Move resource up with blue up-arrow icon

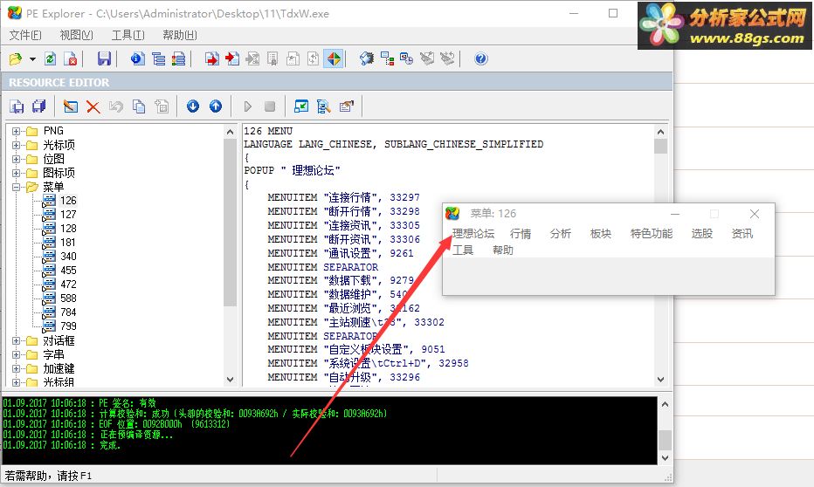click(x=216, y=106)
